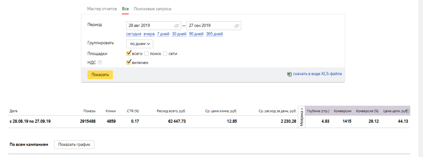This screenshot has height=157, width=423.
Task: Uncheck НДС 'включен' checkbox
Action: coord(129,62)
